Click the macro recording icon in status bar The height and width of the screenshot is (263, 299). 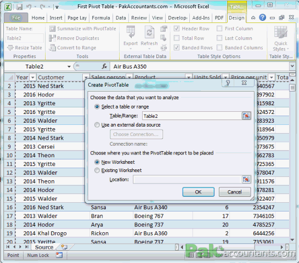[59, 255]
